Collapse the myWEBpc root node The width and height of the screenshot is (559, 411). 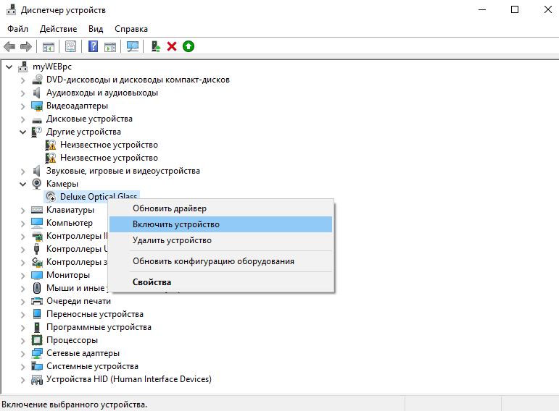point(9,67)
